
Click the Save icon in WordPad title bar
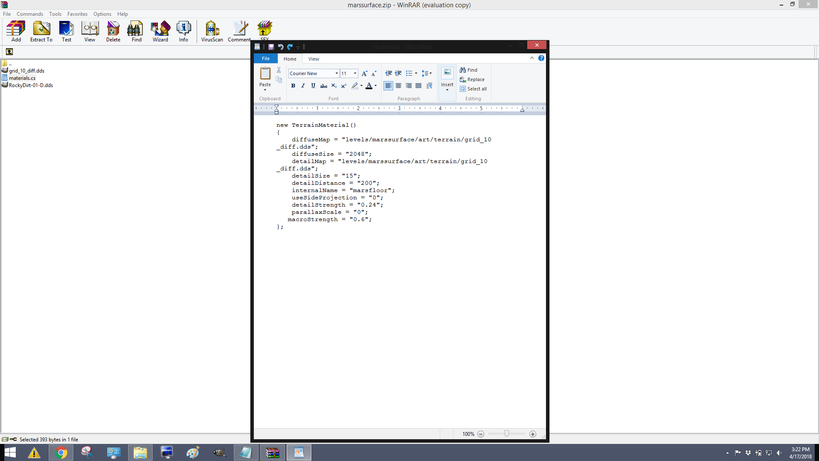tap(271, 47)
